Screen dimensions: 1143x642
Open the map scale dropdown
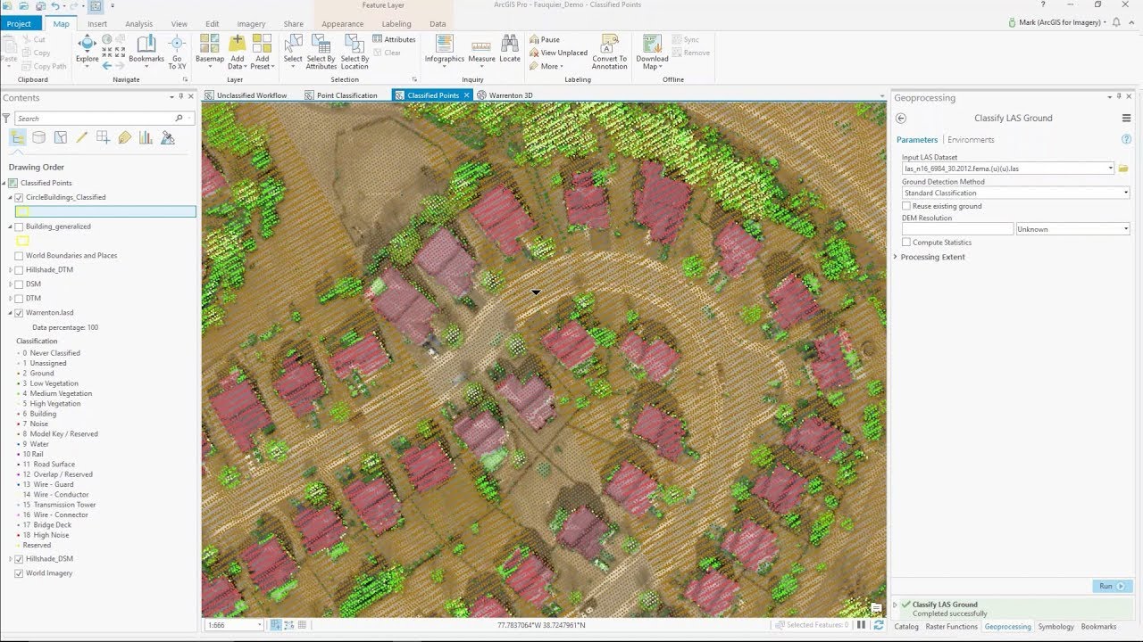[x=259, y=625]
